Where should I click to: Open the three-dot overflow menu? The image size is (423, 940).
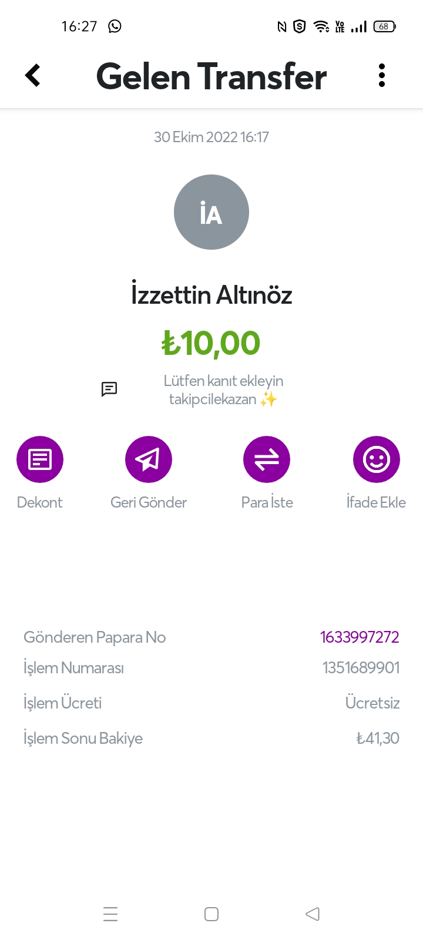click(382, 76)
